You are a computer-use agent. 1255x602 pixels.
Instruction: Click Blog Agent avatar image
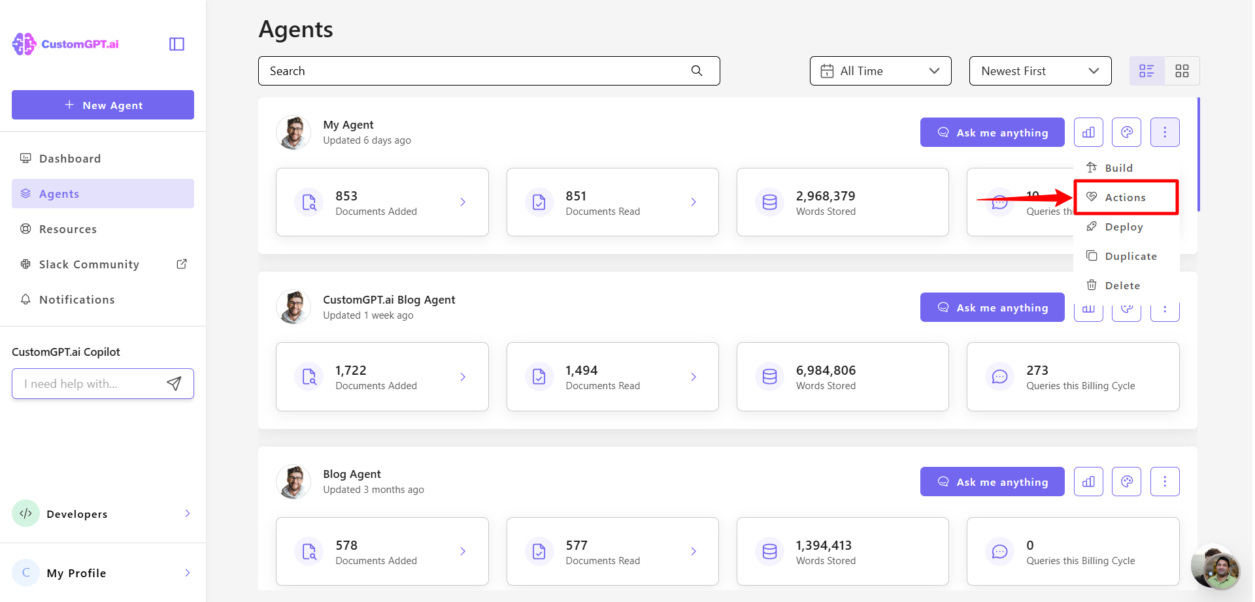point(293,481)
